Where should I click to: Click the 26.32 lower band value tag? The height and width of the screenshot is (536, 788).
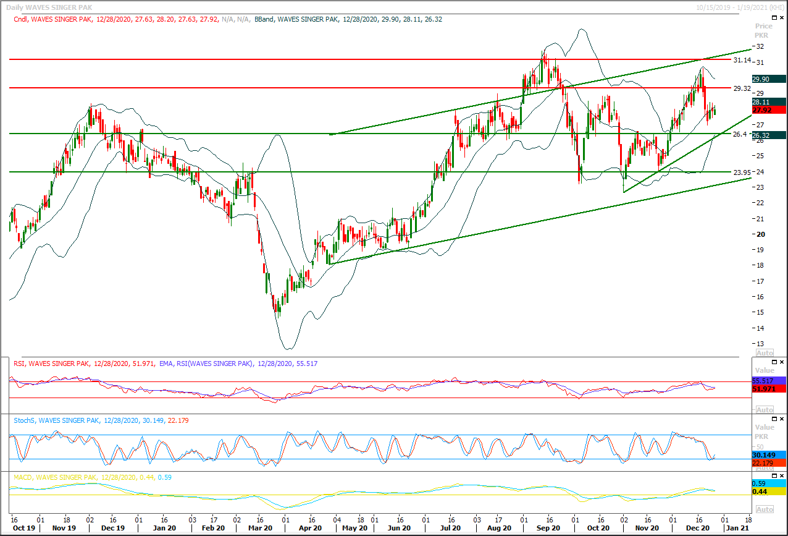coord(769,135)
